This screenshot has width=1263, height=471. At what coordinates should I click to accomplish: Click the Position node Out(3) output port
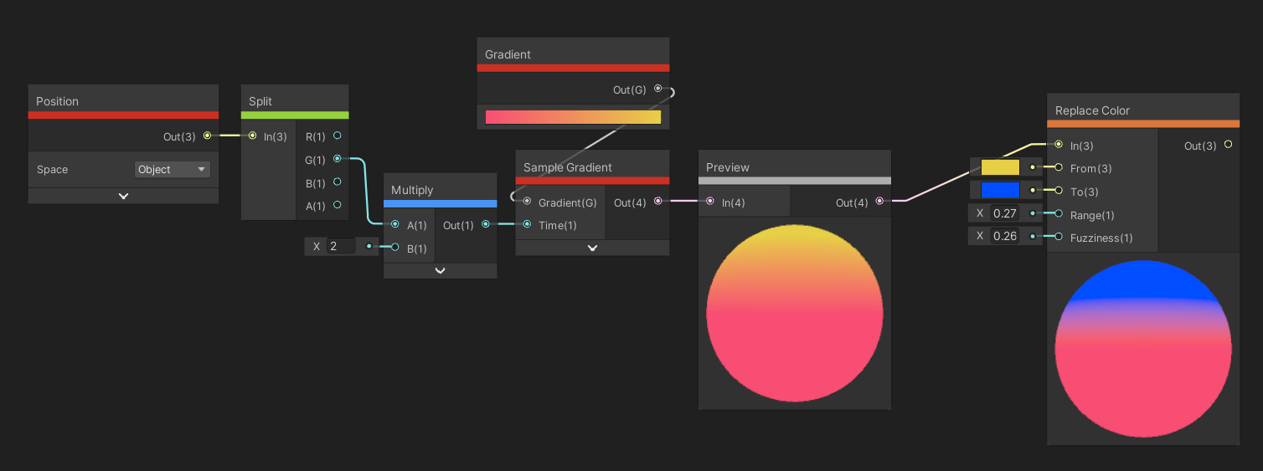[207, 136]
